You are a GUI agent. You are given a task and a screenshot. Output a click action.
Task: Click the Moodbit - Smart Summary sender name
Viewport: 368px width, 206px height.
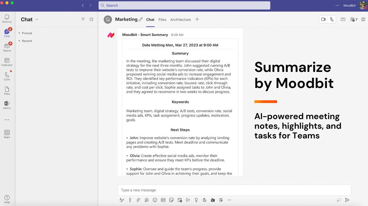point(145,35)
